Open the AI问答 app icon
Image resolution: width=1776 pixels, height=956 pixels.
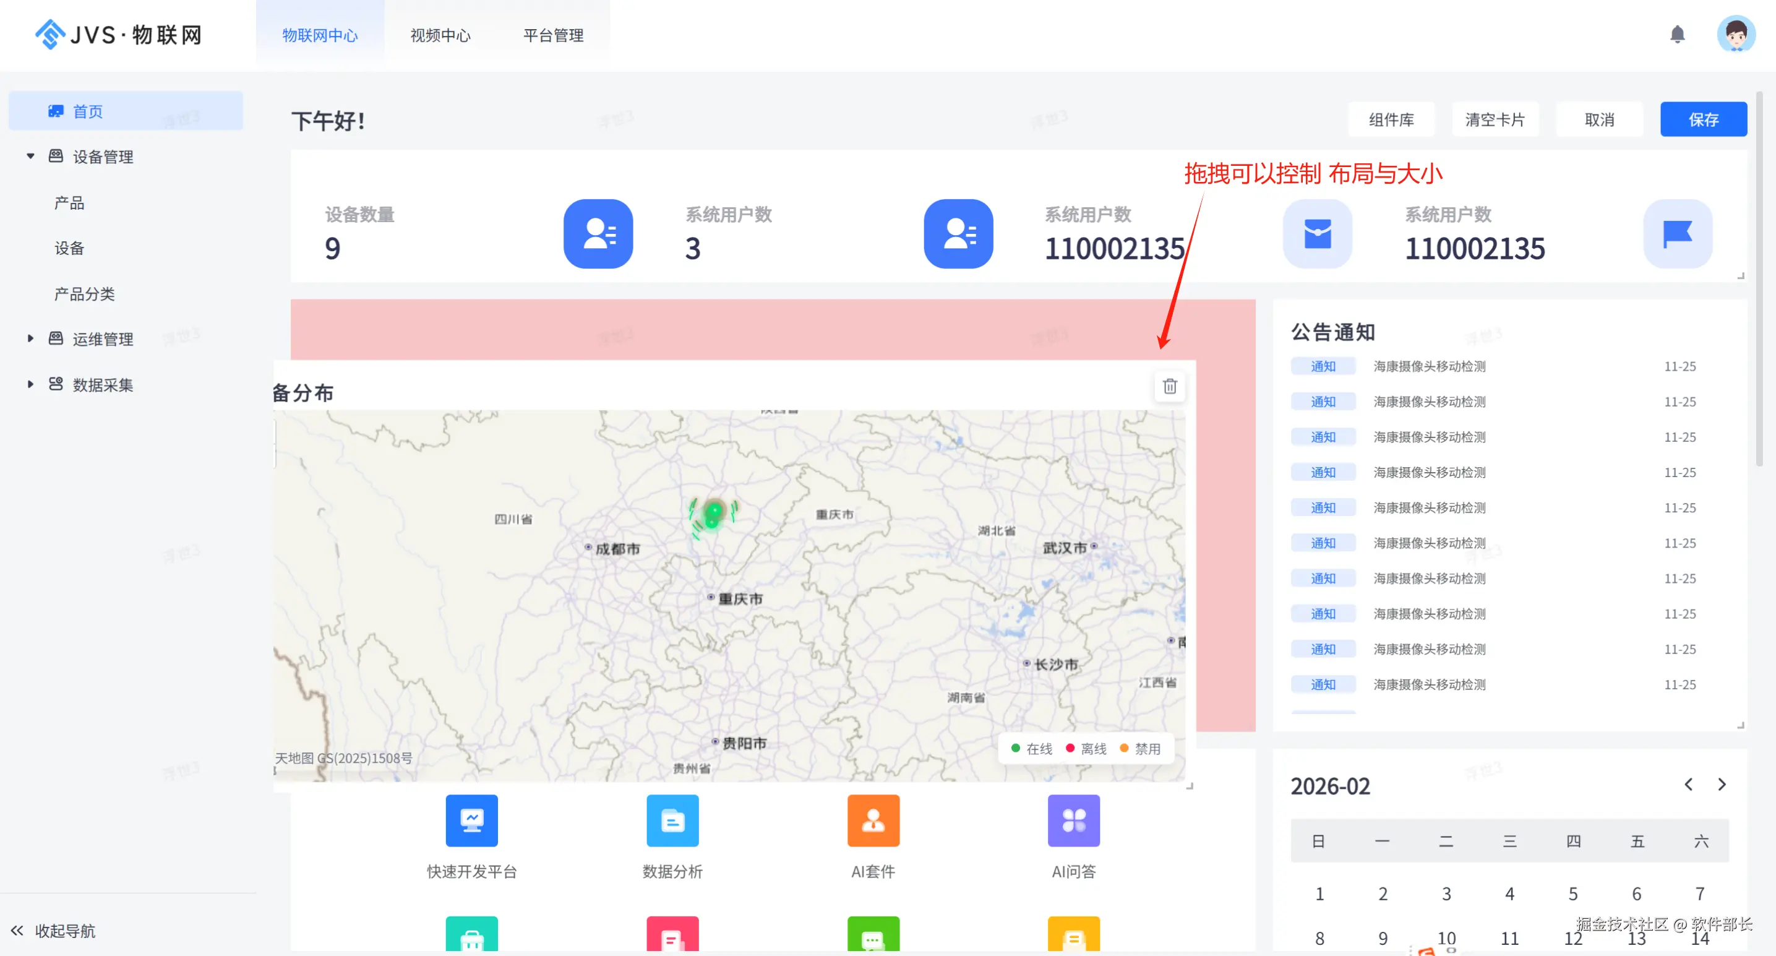[x=1073, y=820]
